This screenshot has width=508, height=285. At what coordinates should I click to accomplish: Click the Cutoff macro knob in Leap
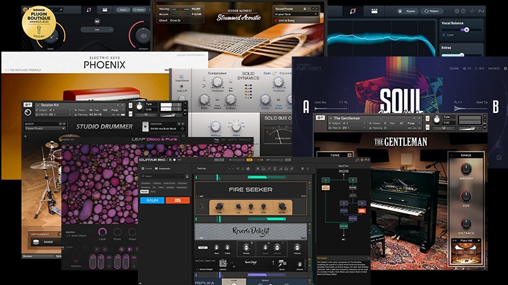(x=103, y=231)
